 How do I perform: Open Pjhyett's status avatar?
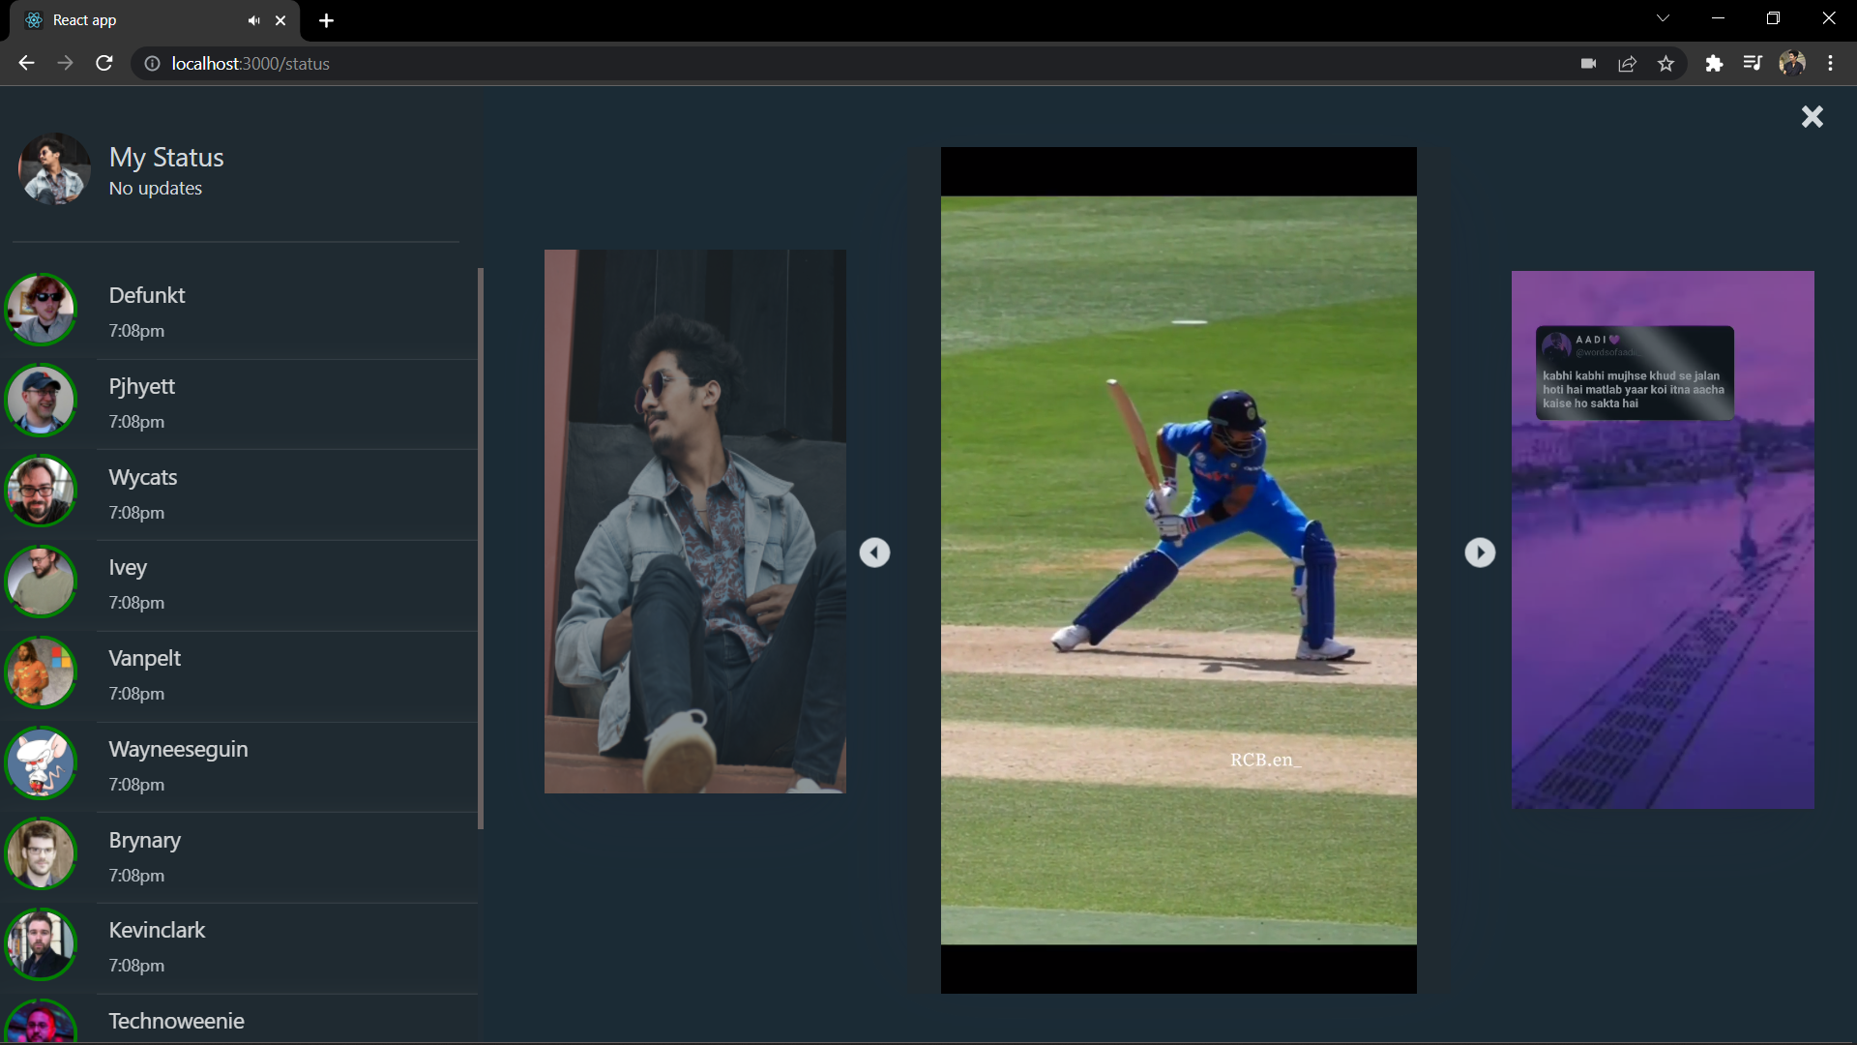click(x=41, y=401)
